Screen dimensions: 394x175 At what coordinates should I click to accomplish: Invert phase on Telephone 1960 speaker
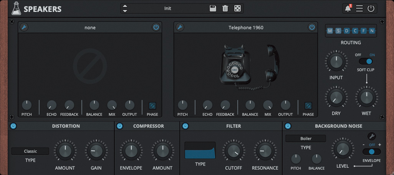(308, 106)
